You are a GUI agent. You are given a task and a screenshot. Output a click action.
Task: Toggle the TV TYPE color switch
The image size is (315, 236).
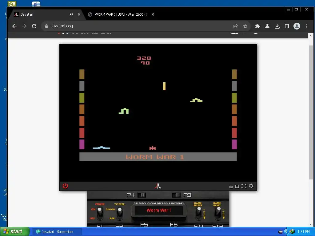120,214
